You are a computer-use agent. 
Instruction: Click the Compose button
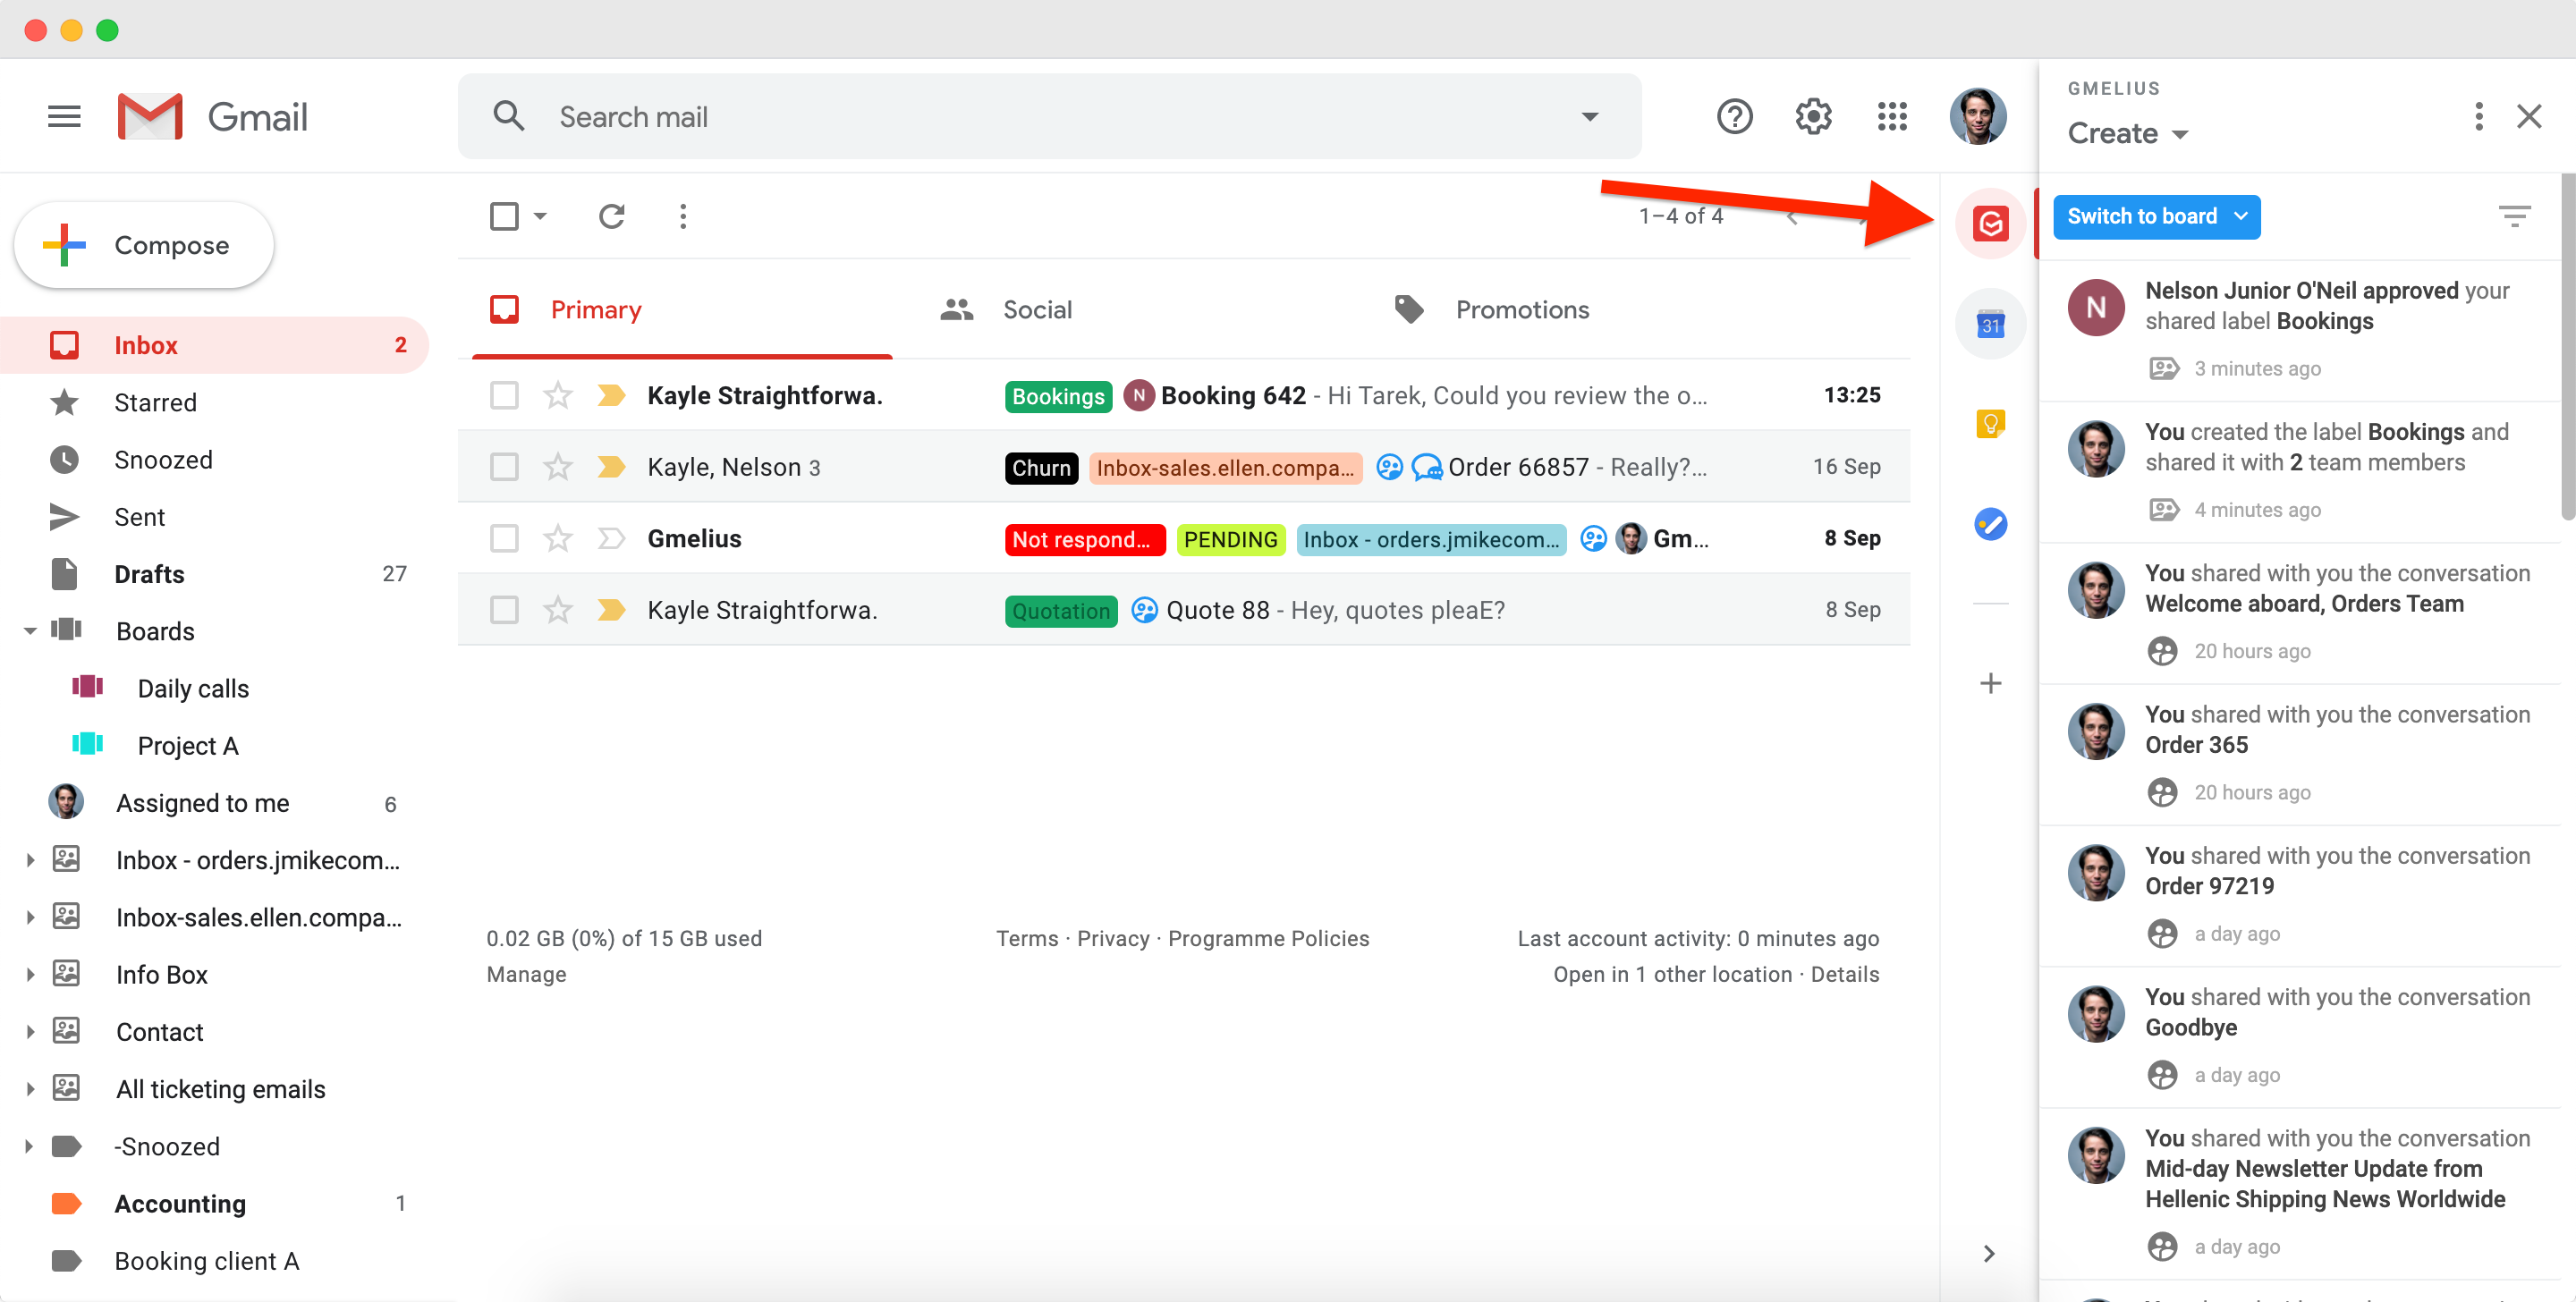coord(144,245)
